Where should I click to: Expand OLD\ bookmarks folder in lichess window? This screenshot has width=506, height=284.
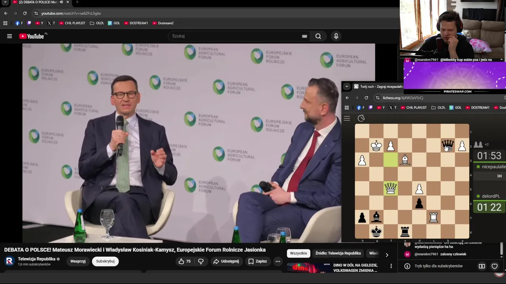438,108
